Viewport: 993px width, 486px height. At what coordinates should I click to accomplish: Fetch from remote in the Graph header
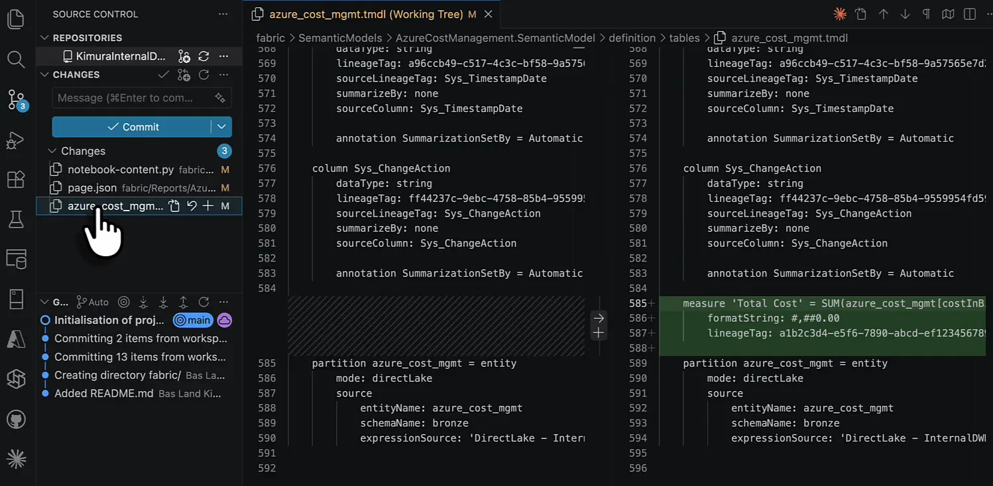(143, 302)
